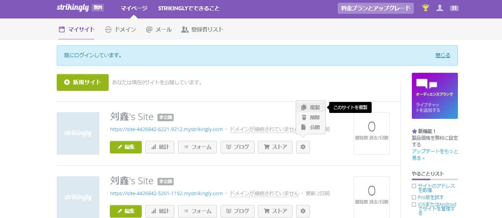Click the やることリスト progress bar
This screenshot has width=502, height=218.
[435, 179]
